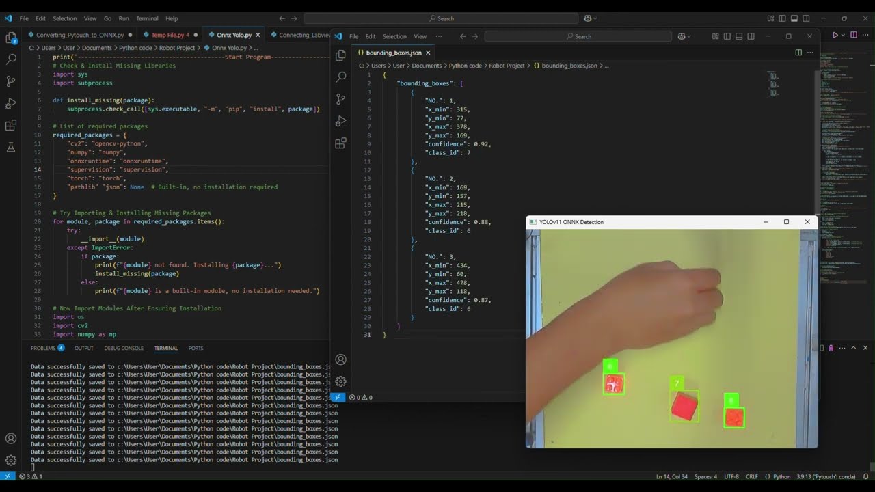Open Explorer in the bounding_boxes.json window
The width and height of the screenshot is (875, 492).
340,55
